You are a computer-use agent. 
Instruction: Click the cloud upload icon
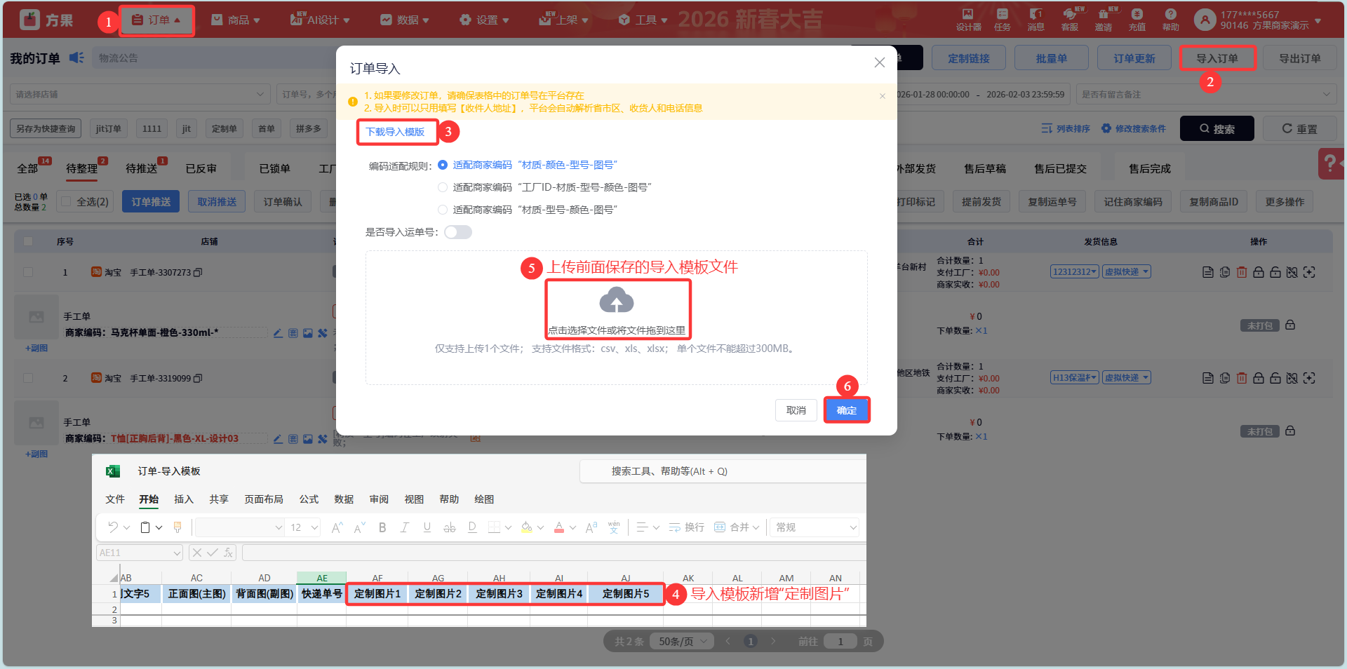[x=616, y=301]
